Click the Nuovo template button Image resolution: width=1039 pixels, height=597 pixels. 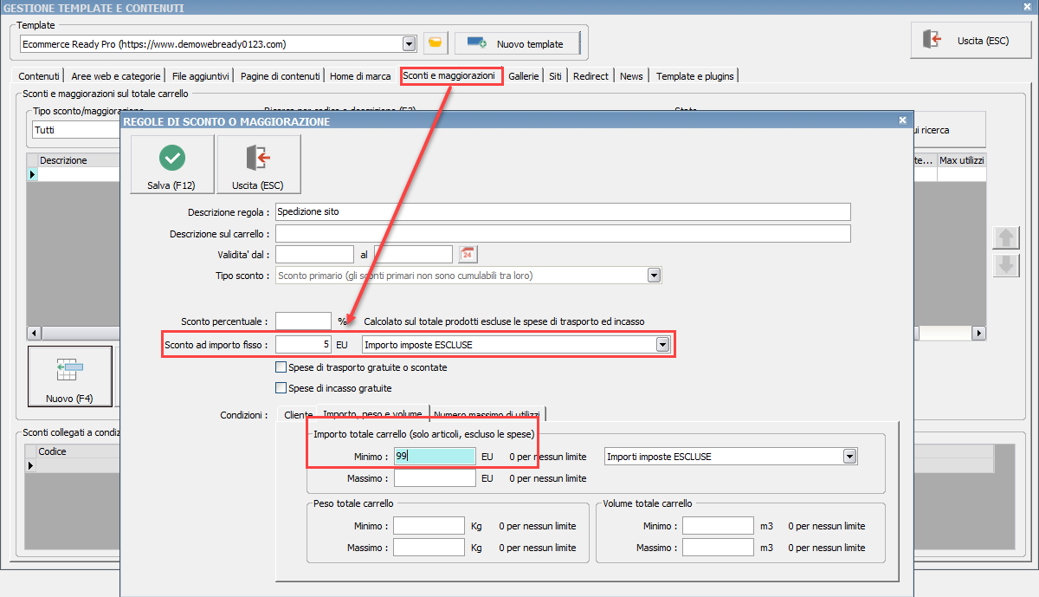click(517, 43)
